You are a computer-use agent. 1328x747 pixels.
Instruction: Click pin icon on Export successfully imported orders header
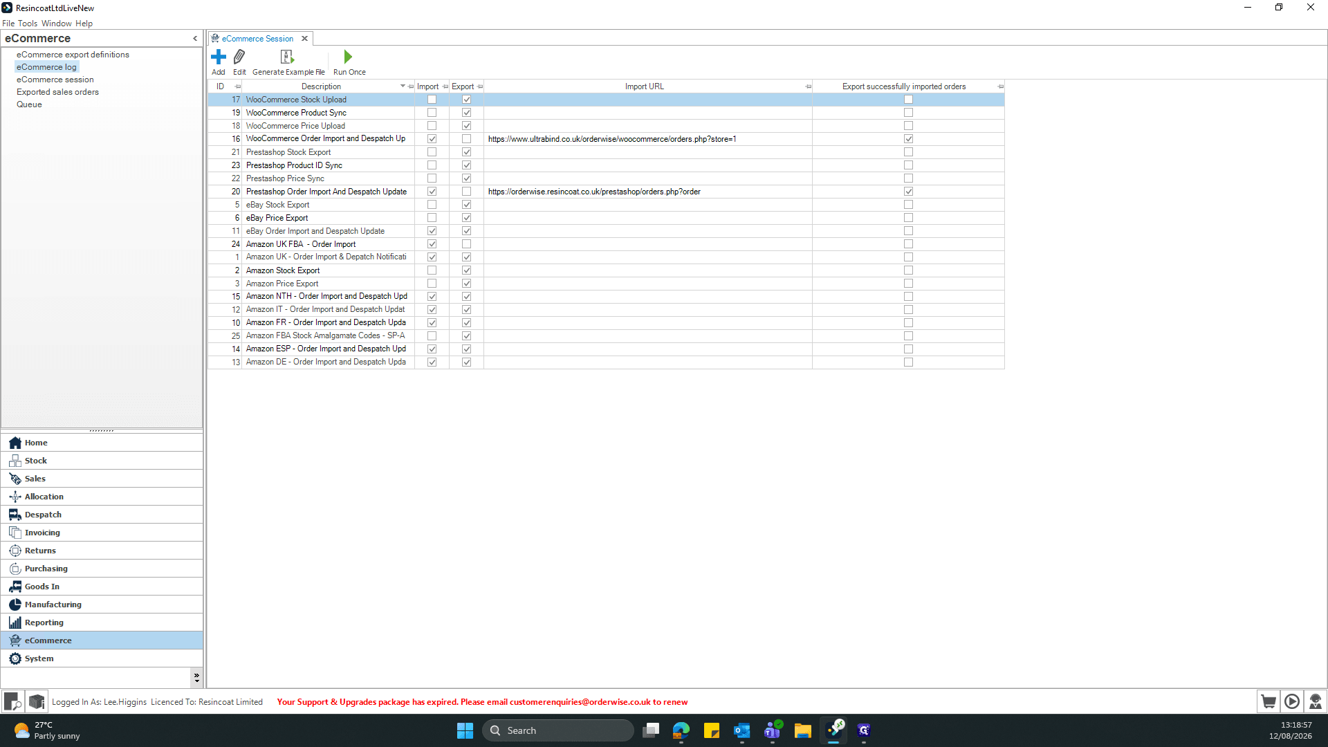[1000, 86]
